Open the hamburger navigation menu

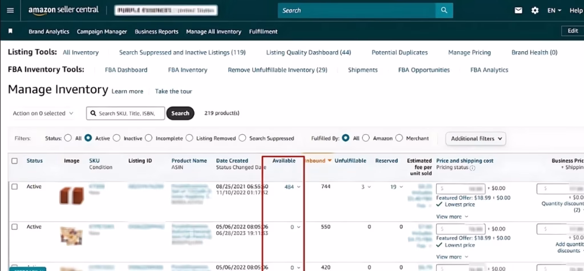pyautogui.click(x=10, y=10)
